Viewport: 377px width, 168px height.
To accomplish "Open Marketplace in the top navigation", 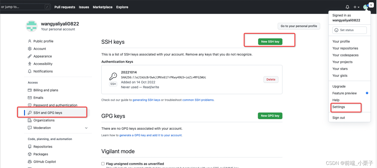I will coord(103,7).
